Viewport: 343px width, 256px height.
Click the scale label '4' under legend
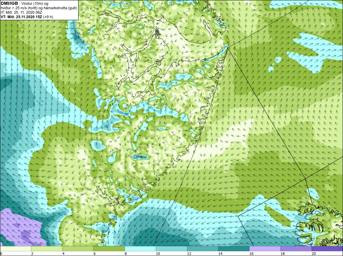63,254
